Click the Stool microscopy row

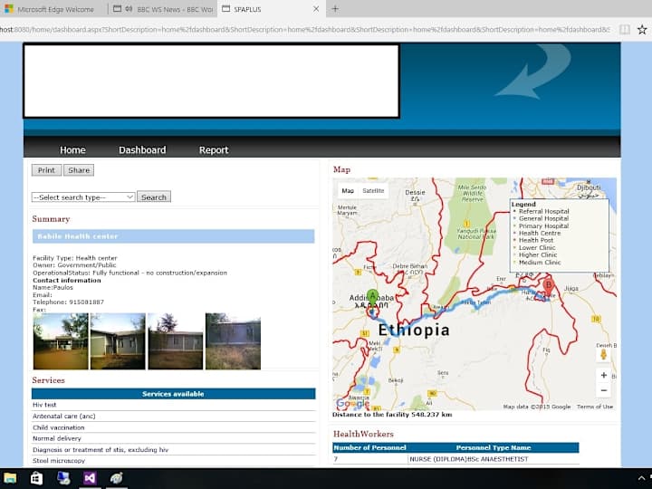(x=173, y=460)
